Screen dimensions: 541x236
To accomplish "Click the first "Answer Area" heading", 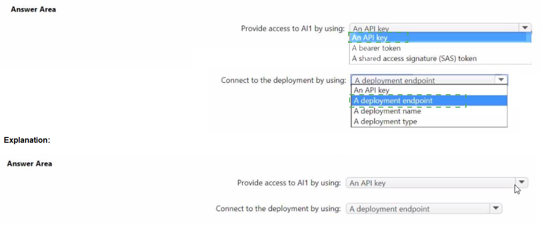I will click(33, 9).
